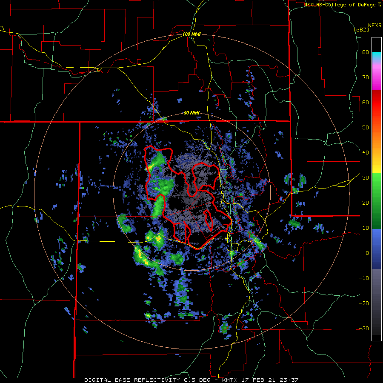The width and height of the screenshot is (383, 383).
Task: Click the NEXLAB-College of DuPage label
Action: pos(343,5)
